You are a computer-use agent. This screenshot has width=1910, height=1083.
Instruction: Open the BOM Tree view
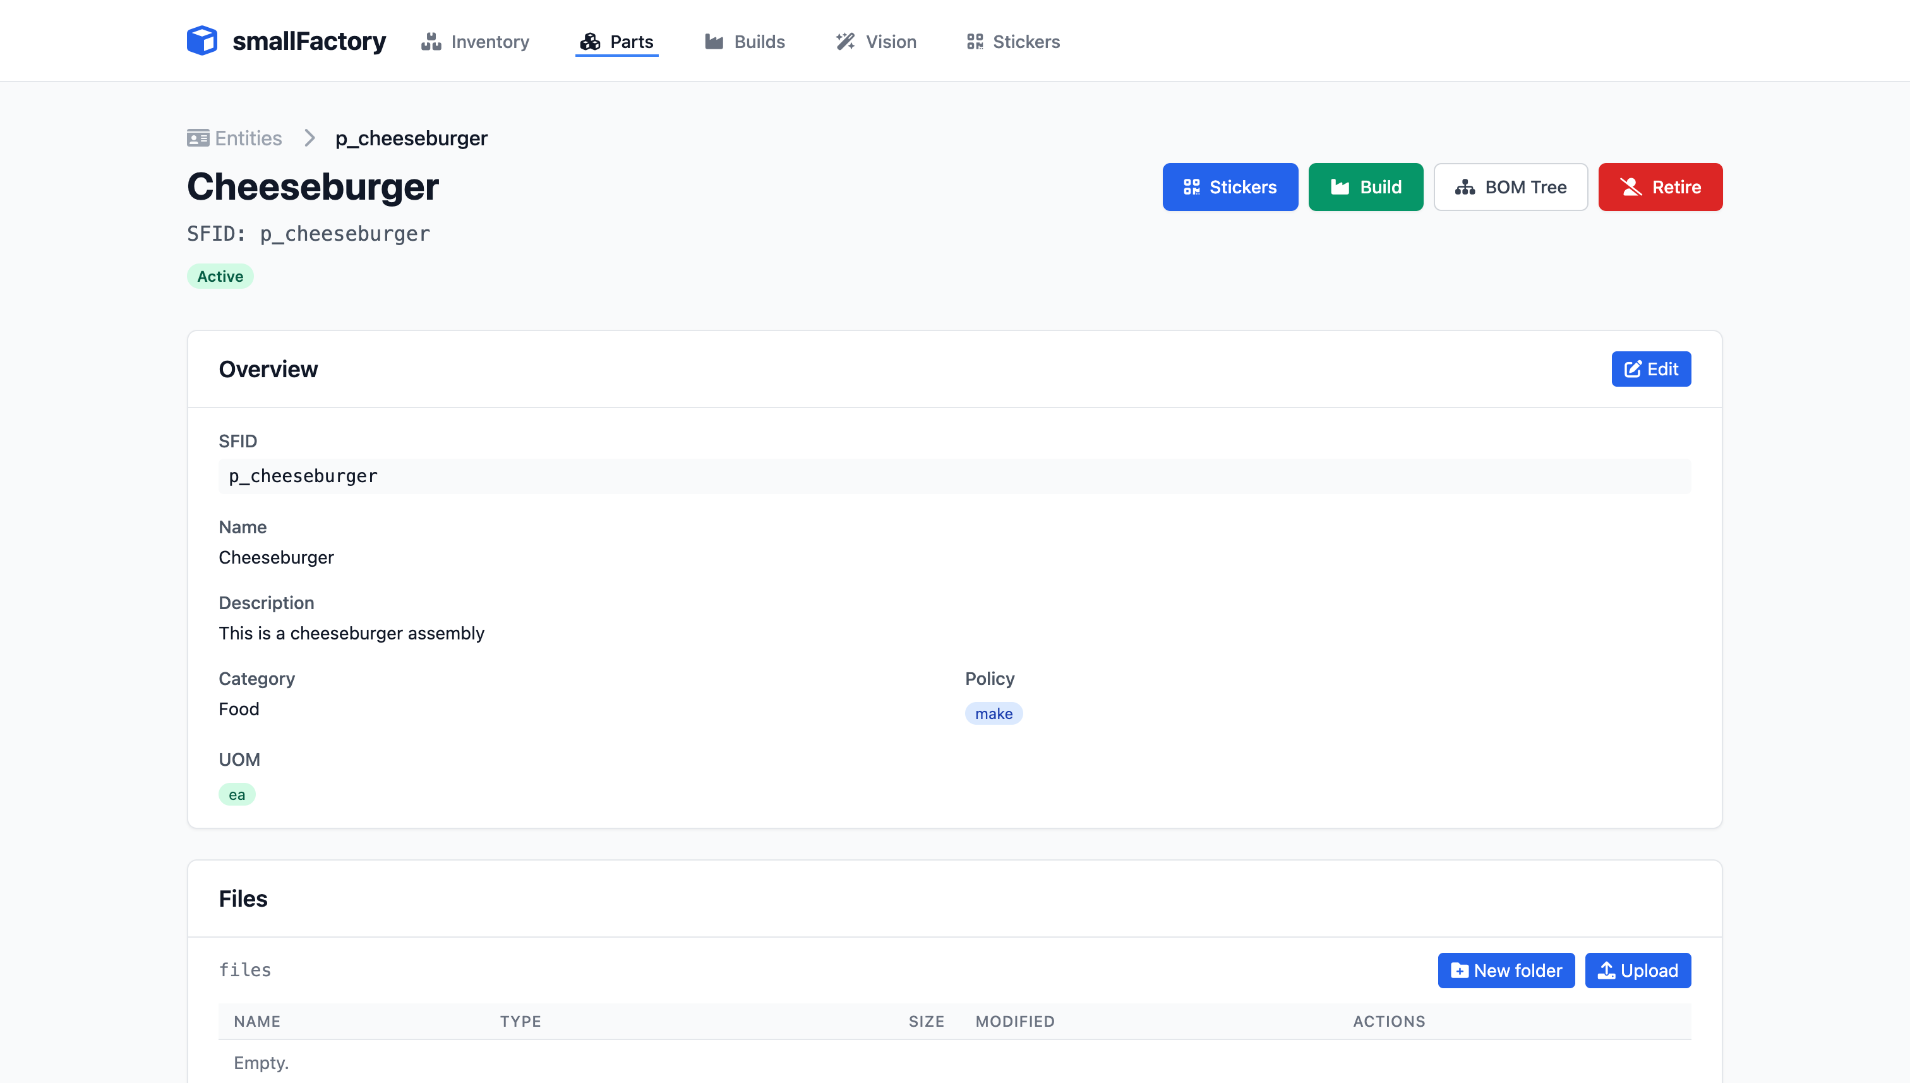pos(1510,186)
